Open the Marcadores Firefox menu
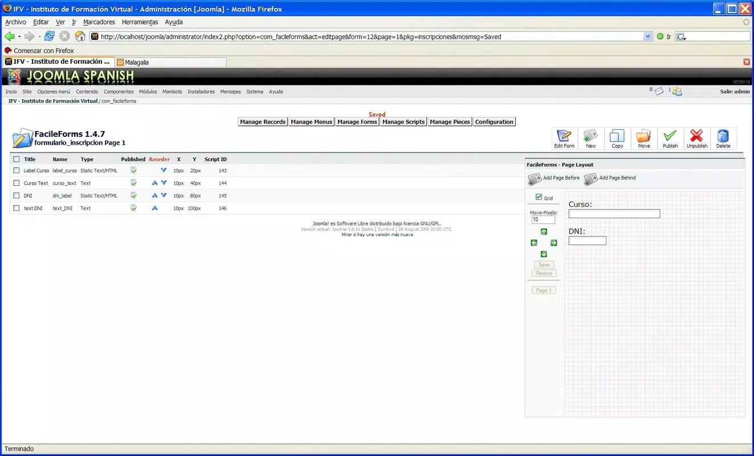Viewport: 754px width, 456px height. tap(99, 22)
